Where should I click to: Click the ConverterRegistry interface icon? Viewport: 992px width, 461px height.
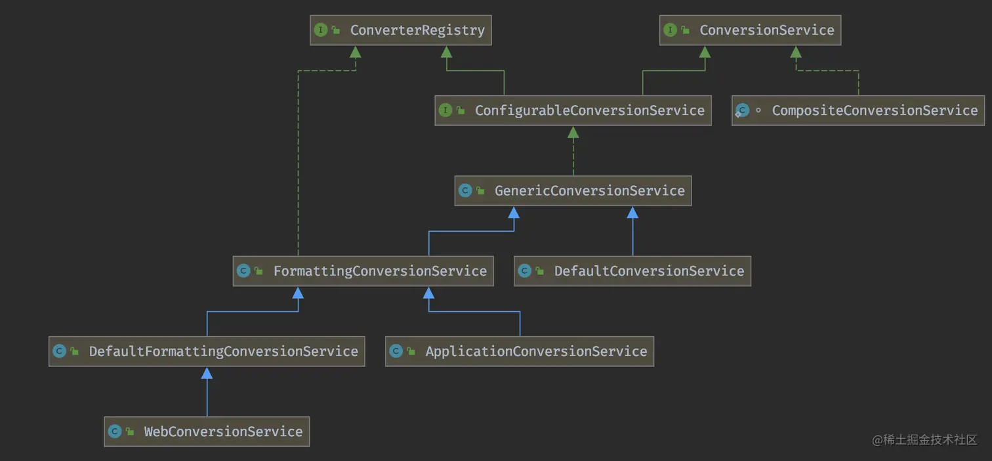(x=321, y=30)
